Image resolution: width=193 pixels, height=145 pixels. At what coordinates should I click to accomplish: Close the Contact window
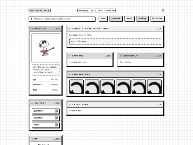tap(59, 103)
